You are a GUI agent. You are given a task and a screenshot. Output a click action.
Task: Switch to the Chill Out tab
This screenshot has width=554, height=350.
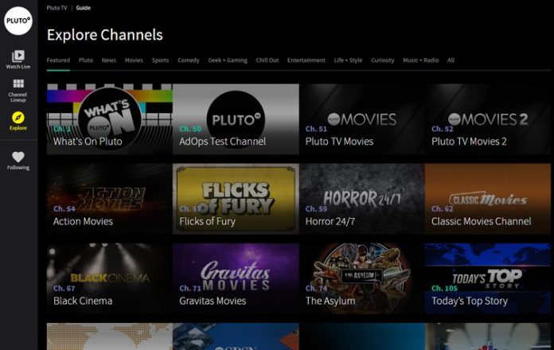(267, 60)
